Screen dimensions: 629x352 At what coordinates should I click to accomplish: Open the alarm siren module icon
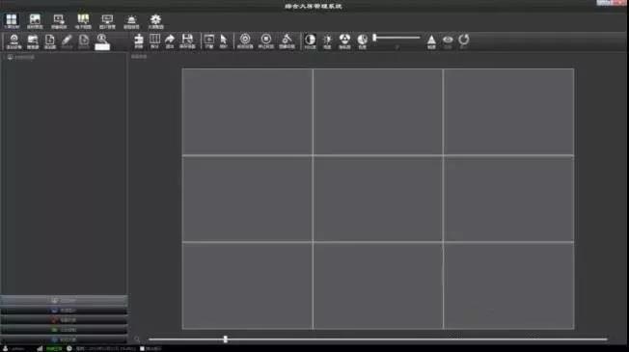point(131,21)
